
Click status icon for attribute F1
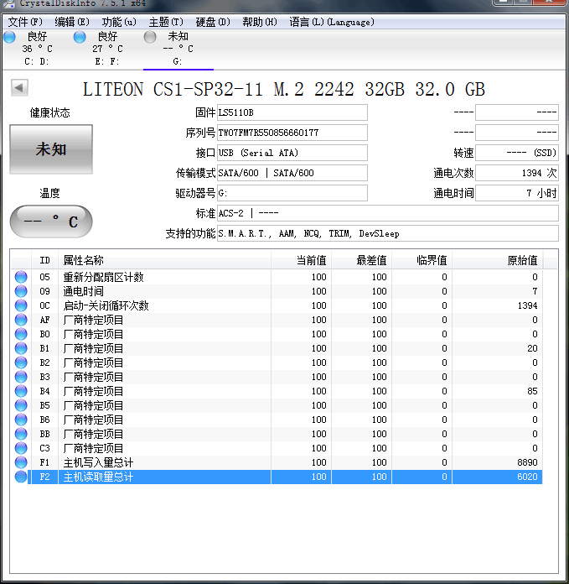point(21,462)
